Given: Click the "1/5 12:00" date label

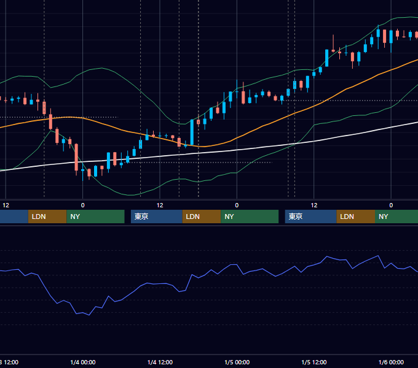Looking at the screenshot, I should 314,362.
